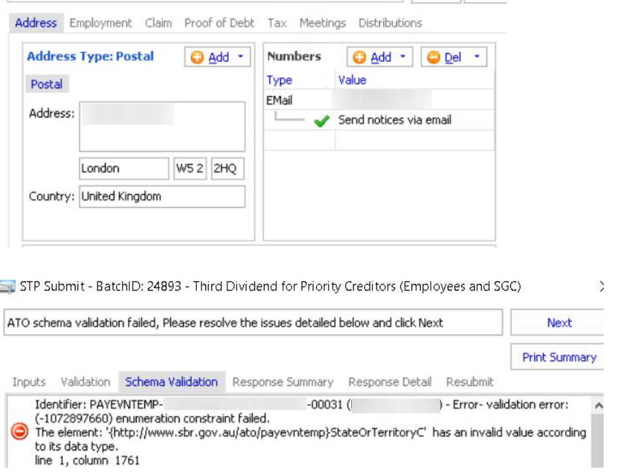
Task: Toggle the Send notices via email checkmark
Action: coord(322,121)
